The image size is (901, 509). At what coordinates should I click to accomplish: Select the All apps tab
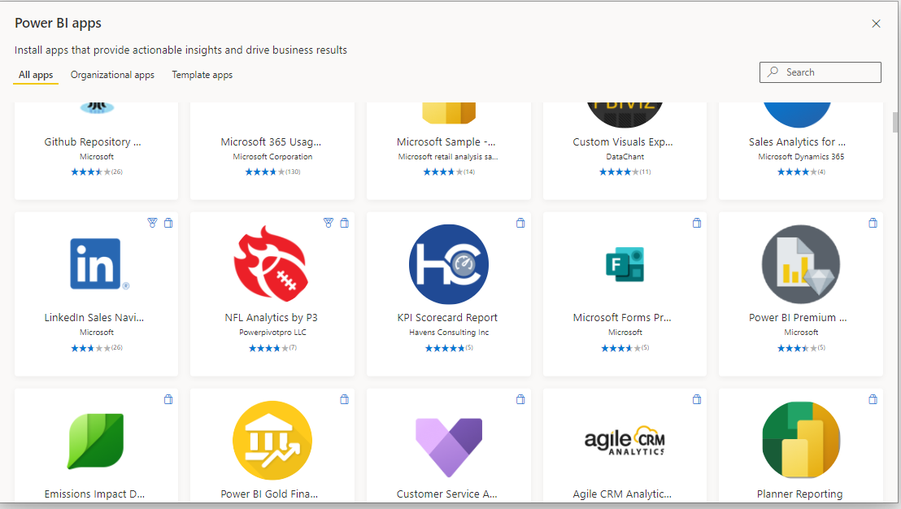pyautogui.click(x=35, y=75)
